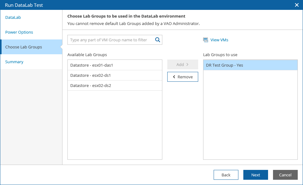
Task: Proceed with the Next button
Action: tap(256, 175)
